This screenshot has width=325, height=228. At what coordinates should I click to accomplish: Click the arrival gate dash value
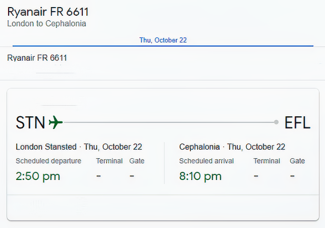[x=292, y=176]
